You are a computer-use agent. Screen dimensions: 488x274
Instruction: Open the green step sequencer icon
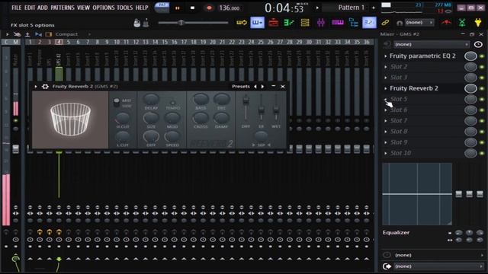click(289, 22)
